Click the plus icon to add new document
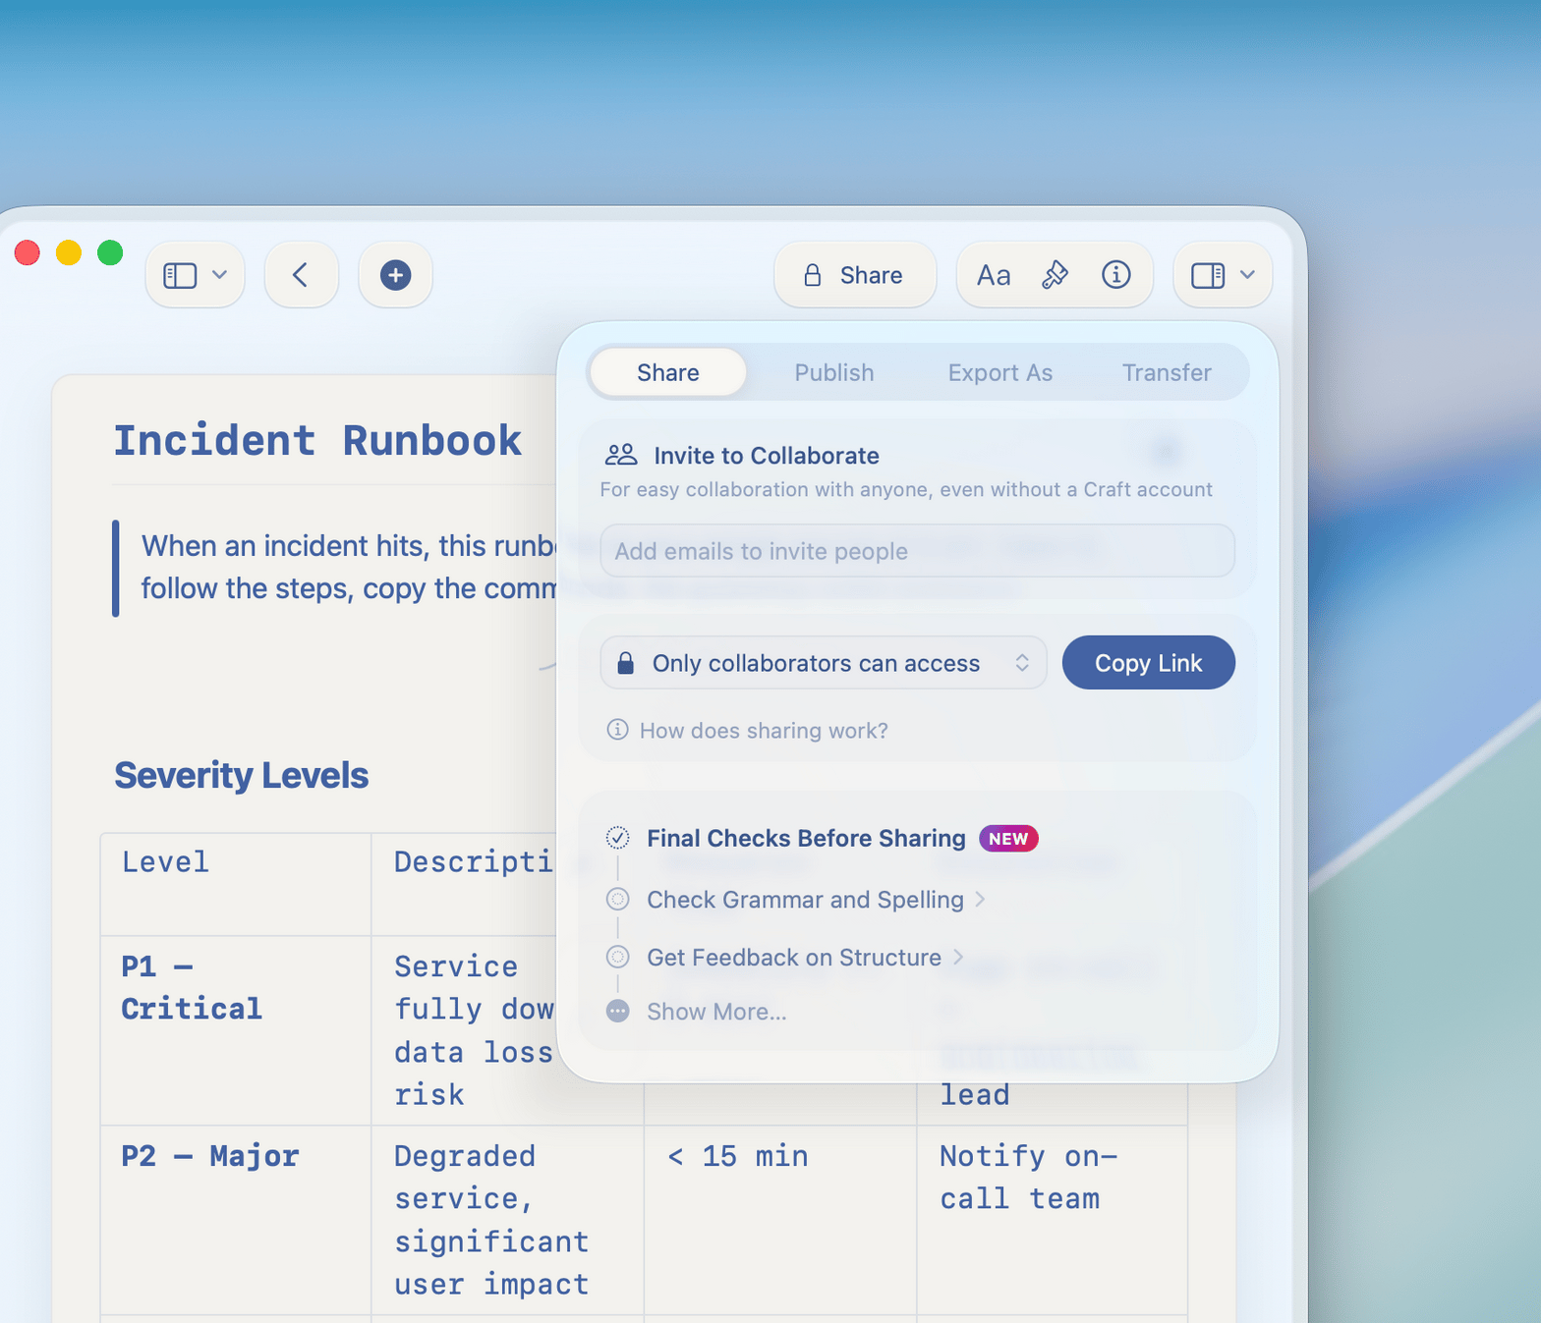 (395, 275)
